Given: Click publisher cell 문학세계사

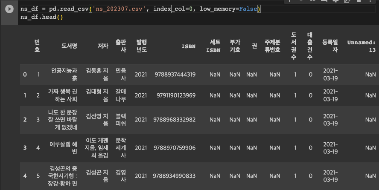Looking at the screenshot, I should tap(121, 148).
